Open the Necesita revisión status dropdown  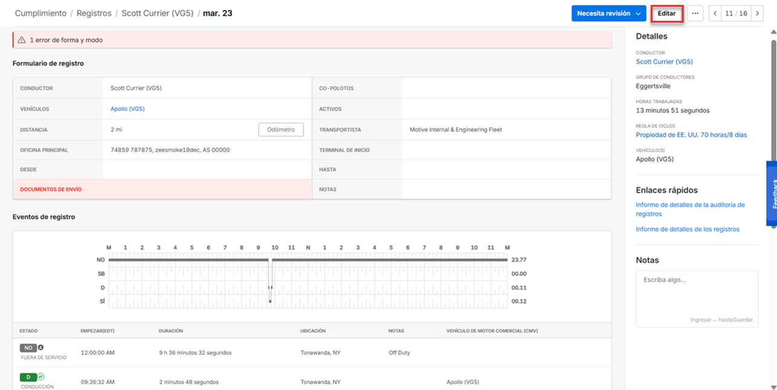tap(608, 13)
